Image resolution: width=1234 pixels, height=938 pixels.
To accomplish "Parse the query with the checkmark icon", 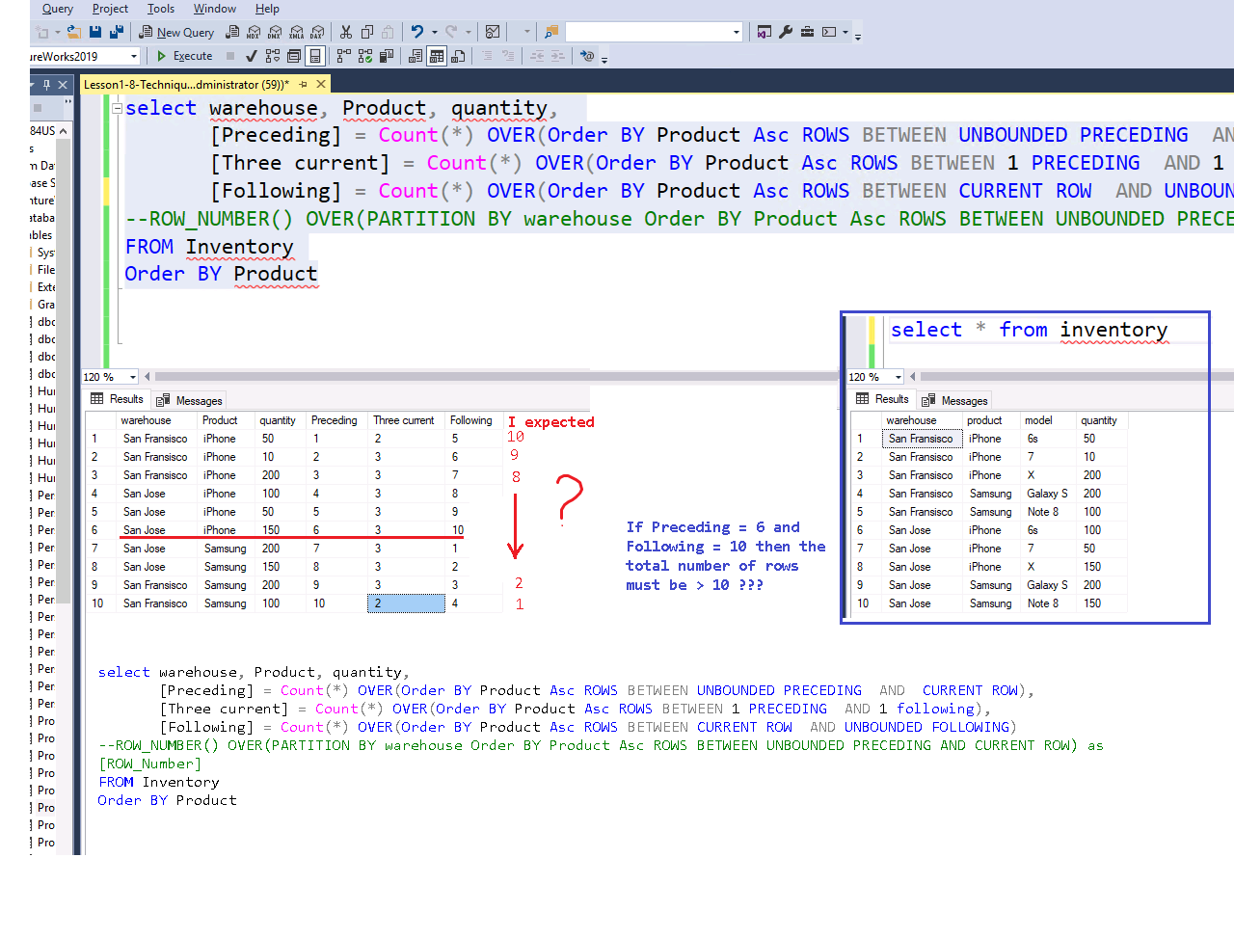I will (x=252, y=56).
